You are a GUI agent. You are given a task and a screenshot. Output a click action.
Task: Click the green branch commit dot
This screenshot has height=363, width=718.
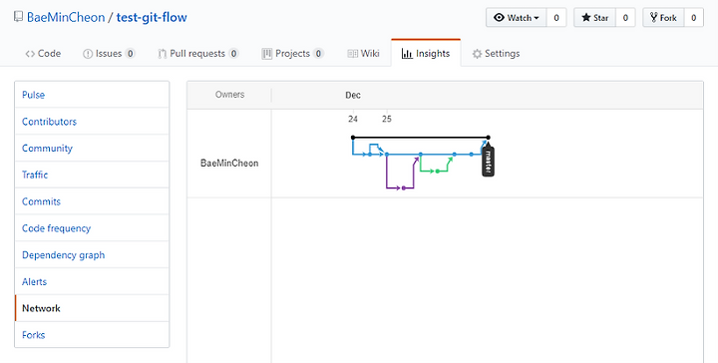438,172
